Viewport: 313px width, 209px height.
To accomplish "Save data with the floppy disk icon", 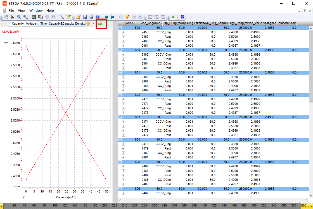I will point(85,17).
